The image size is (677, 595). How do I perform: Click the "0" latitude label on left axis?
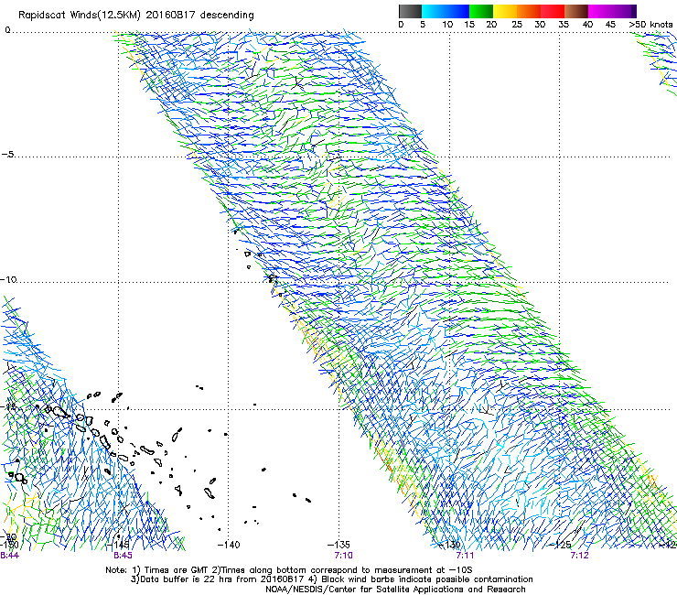coord(7,30)
